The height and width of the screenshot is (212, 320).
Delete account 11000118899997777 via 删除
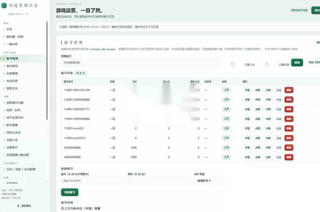[x=289, y=109]
